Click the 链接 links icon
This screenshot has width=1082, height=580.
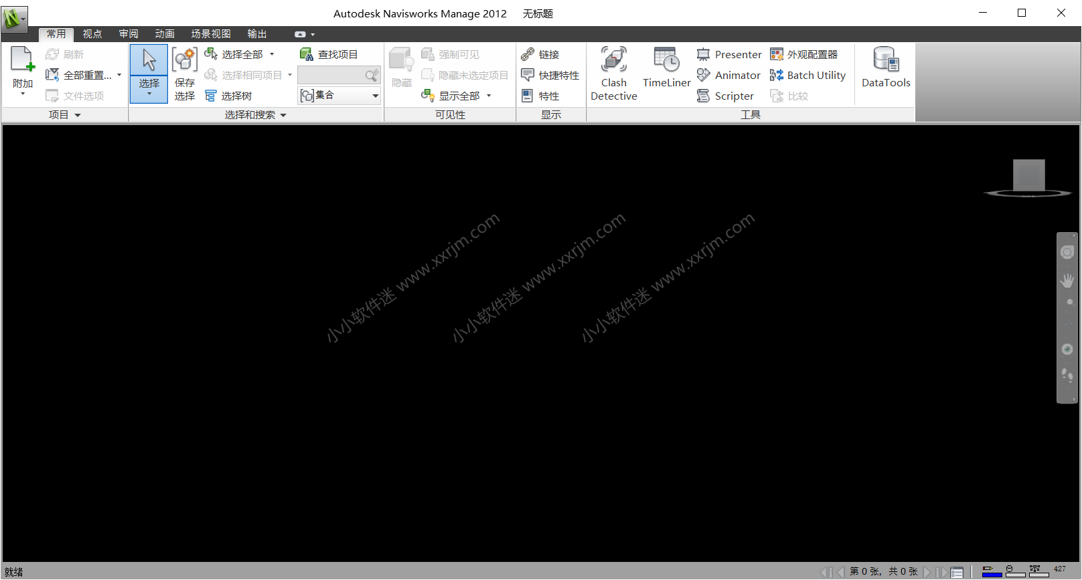point(528,54)
